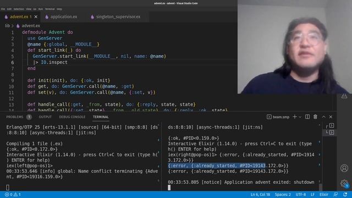Viewport: 352px width, 198px height.
Task: Select the first terminal in tabs list
Action: [332, 125]
